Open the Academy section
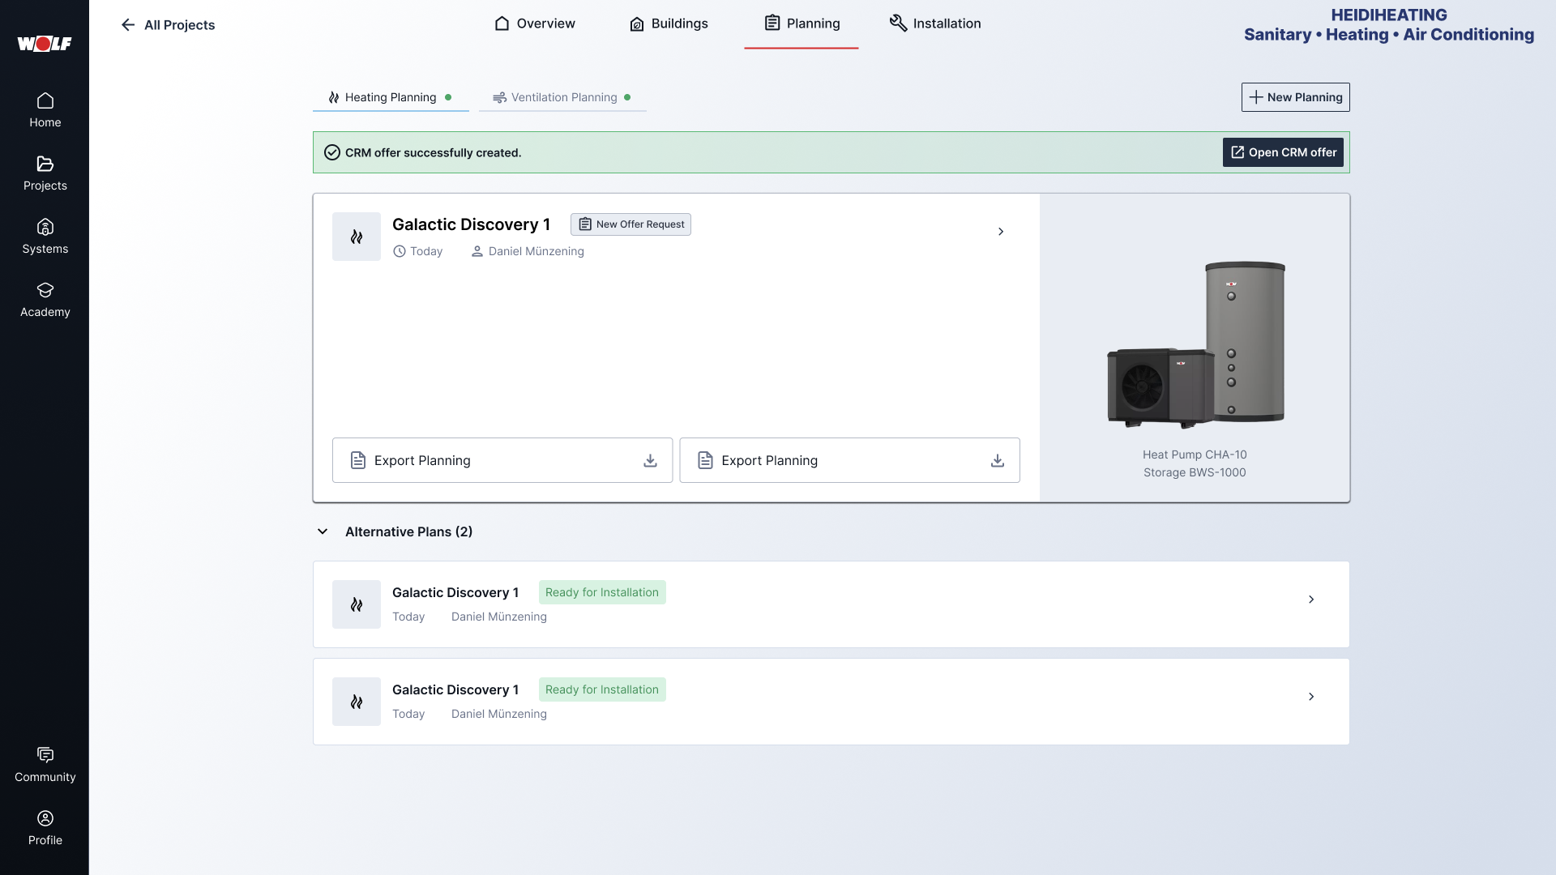 (x=45, y=298)
